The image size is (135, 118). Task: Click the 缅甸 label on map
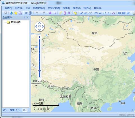[x=80, y=103]
